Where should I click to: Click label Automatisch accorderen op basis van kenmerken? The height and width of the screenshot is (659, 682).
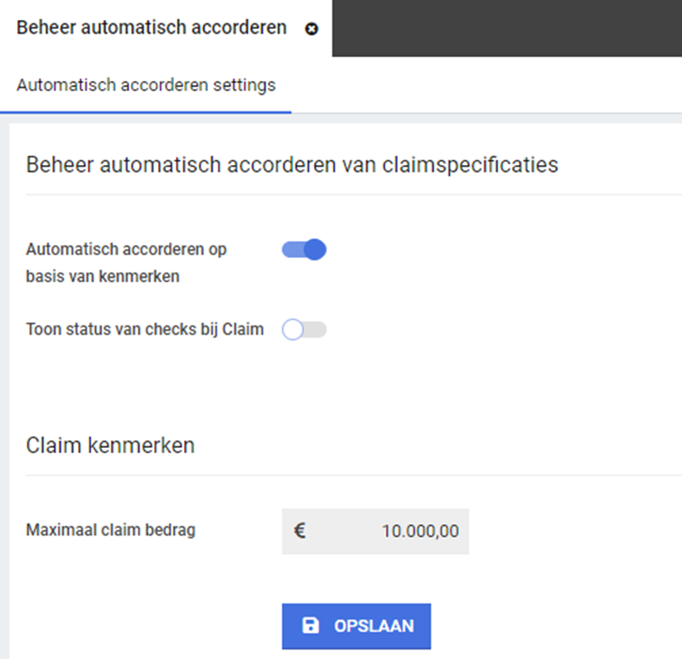126,263
